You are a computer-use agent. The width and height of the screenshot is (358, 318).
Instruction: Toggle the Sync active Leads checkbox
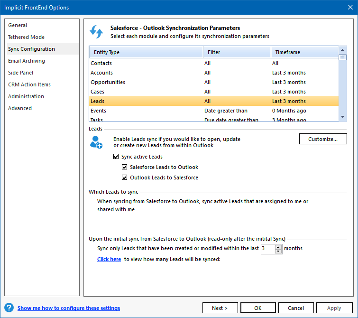tap(116, 157)
